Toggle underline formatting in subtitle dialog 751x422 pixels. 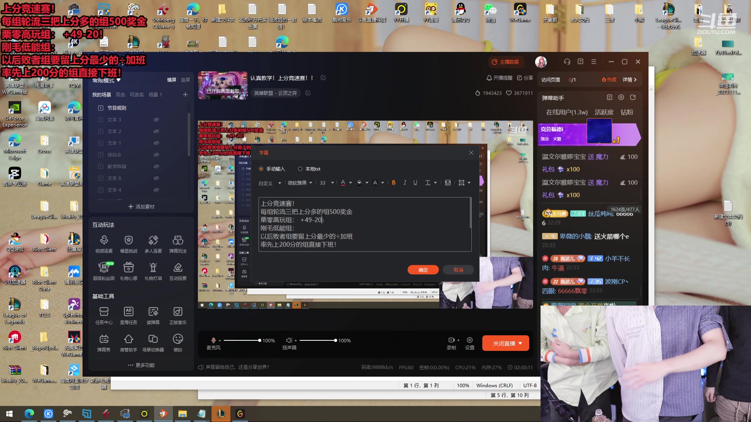pyautogui.click(x=415, y=183)
